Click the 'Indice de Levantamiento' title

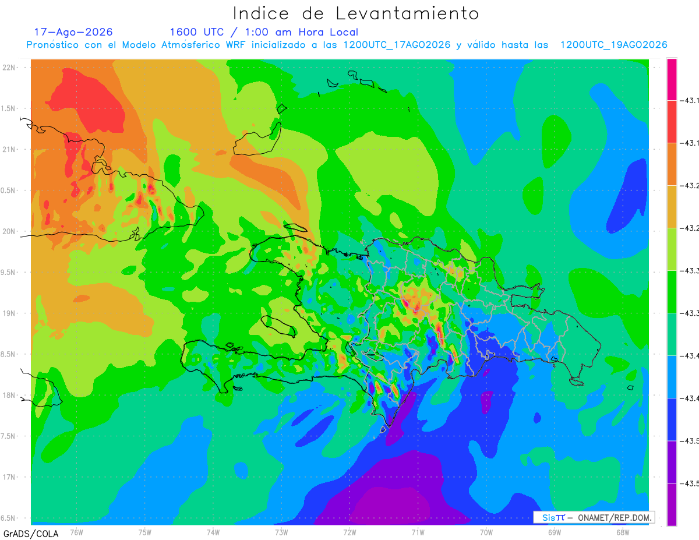click(356, 13)
